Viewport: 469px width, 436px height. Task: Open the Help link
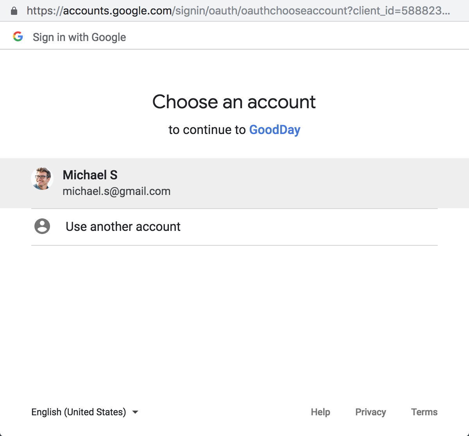pos(320,412)
